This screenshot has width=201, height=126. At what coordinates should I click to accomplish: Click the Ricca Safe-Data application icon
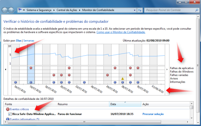click(x=10, y=114)
